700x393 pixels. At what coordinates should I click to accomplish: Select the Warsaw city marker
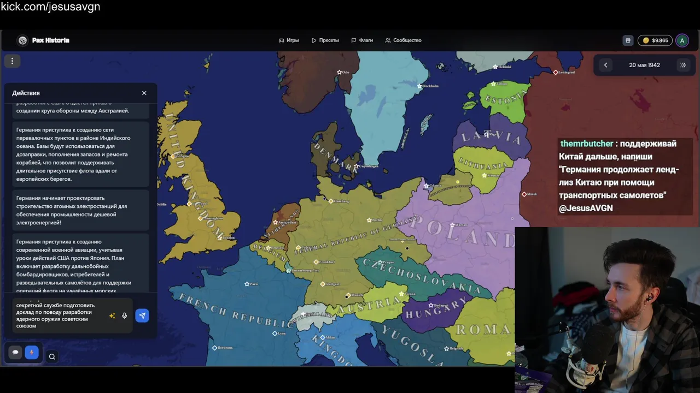point(453,225)
